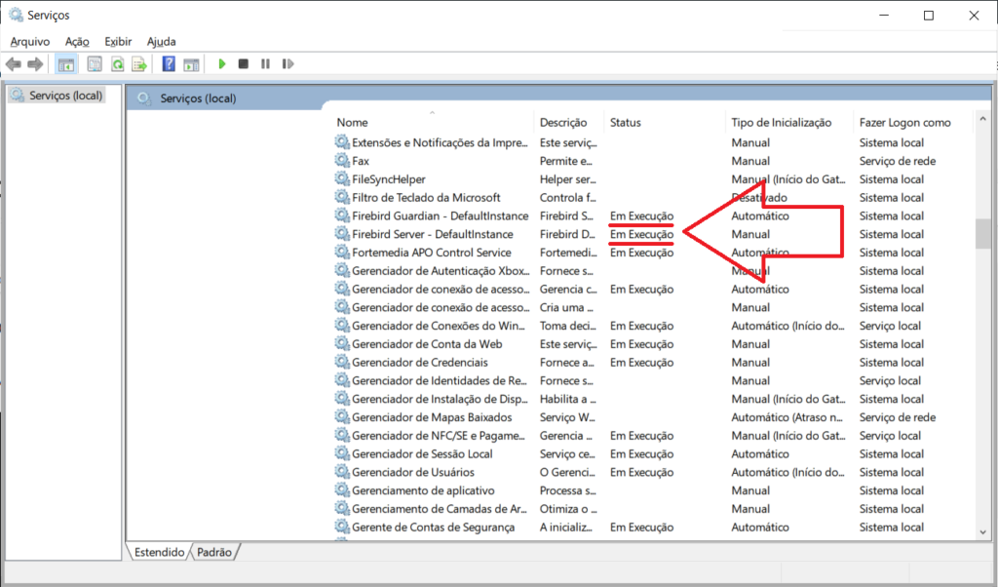This screenshot has height=587, width=998.
Task: Select the Firebird Server - DefaultInstance service
Action: point(432,234)
